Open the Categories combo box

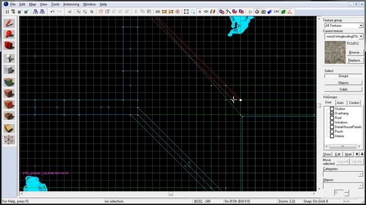click(343, 174)
